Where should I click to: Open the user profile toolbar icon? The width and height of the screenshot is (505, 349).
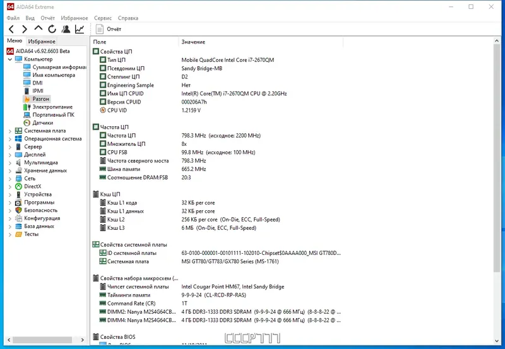coord(66,29)
